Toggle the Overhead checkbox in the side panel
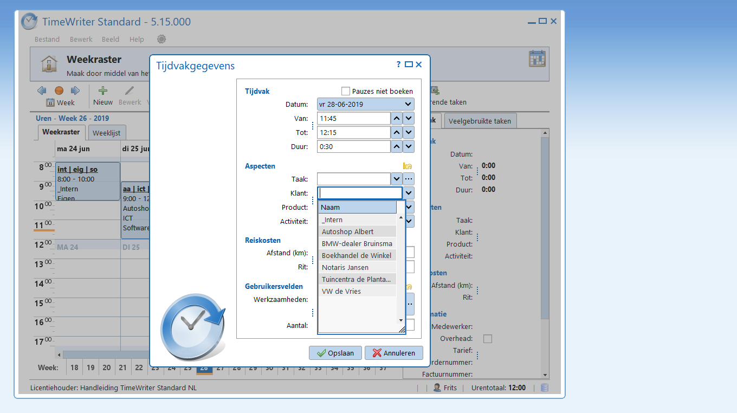 pos(488,339)
